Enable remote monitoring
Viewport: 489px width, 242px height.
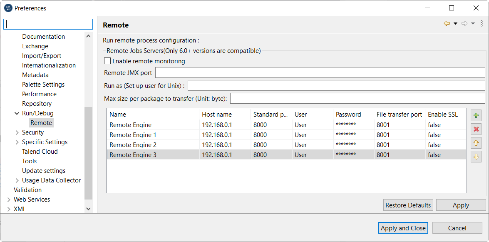tap(107, 60)
